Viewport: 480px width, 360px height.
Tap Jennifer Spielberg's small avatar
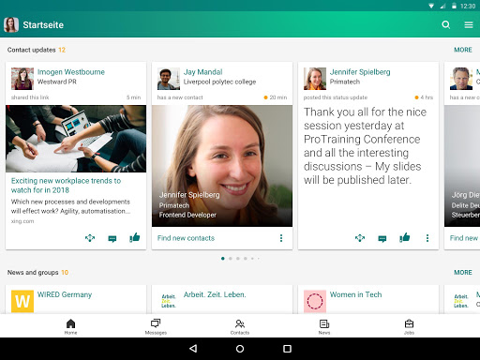(x=315, y=79)
